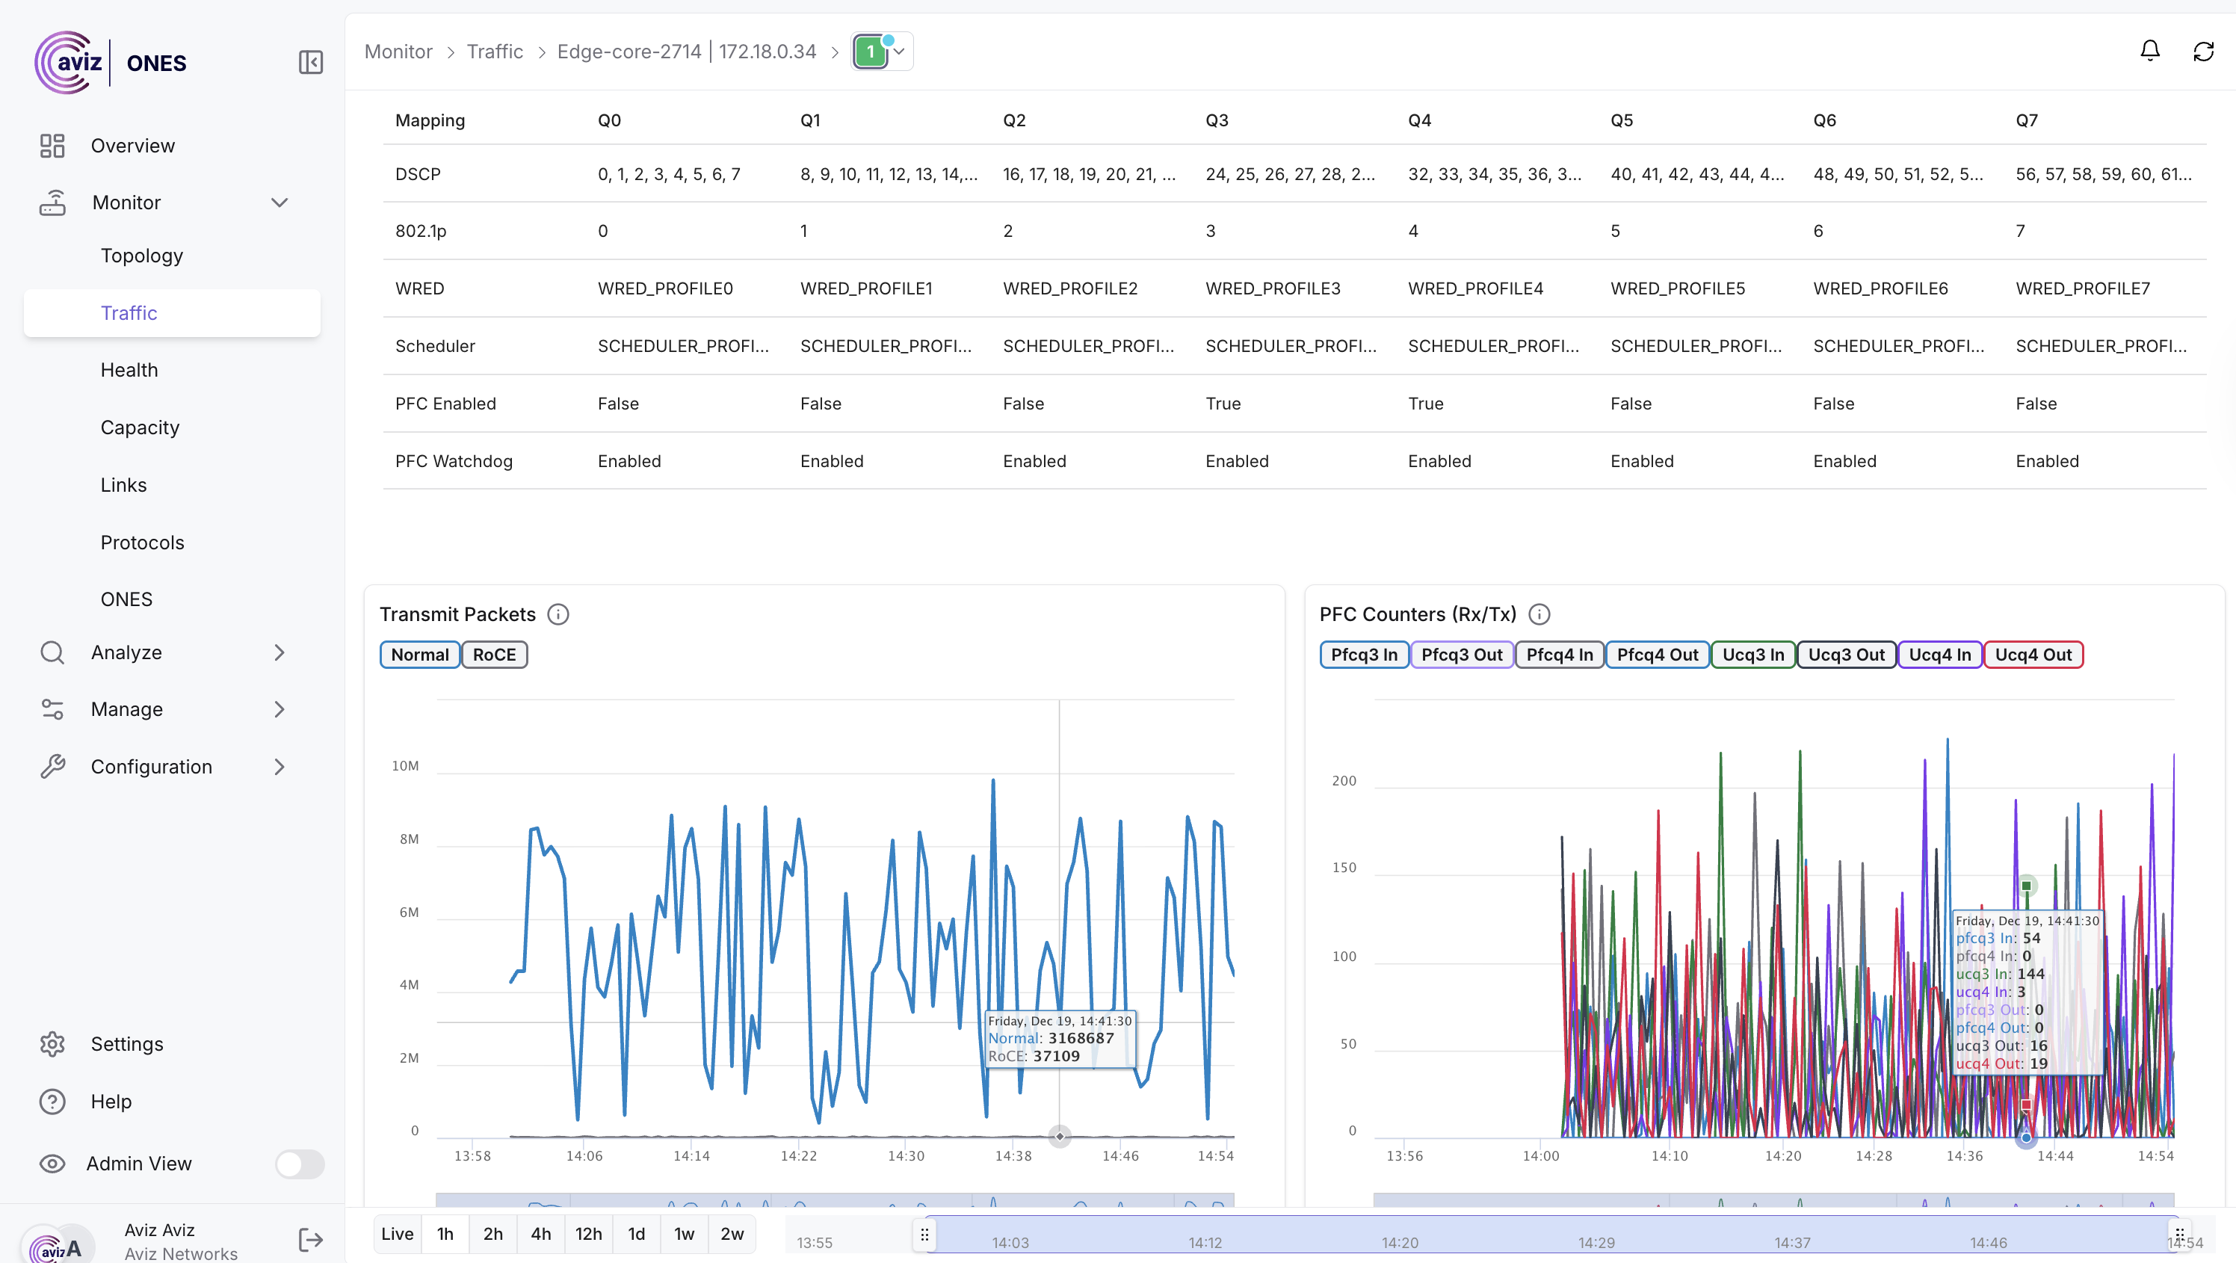Open the notifications bell
The width and height of the screenshot is (2236, 1263).
[2149, 52]
